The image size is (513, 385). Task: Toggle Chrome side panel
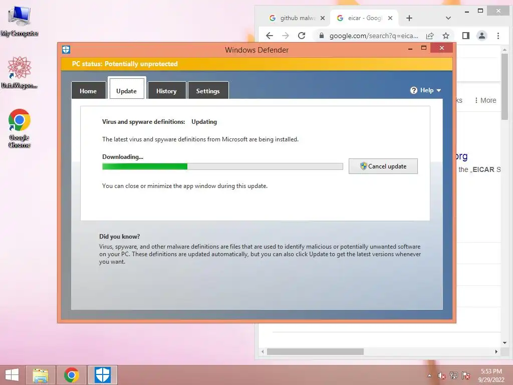(x=466, y=36)
